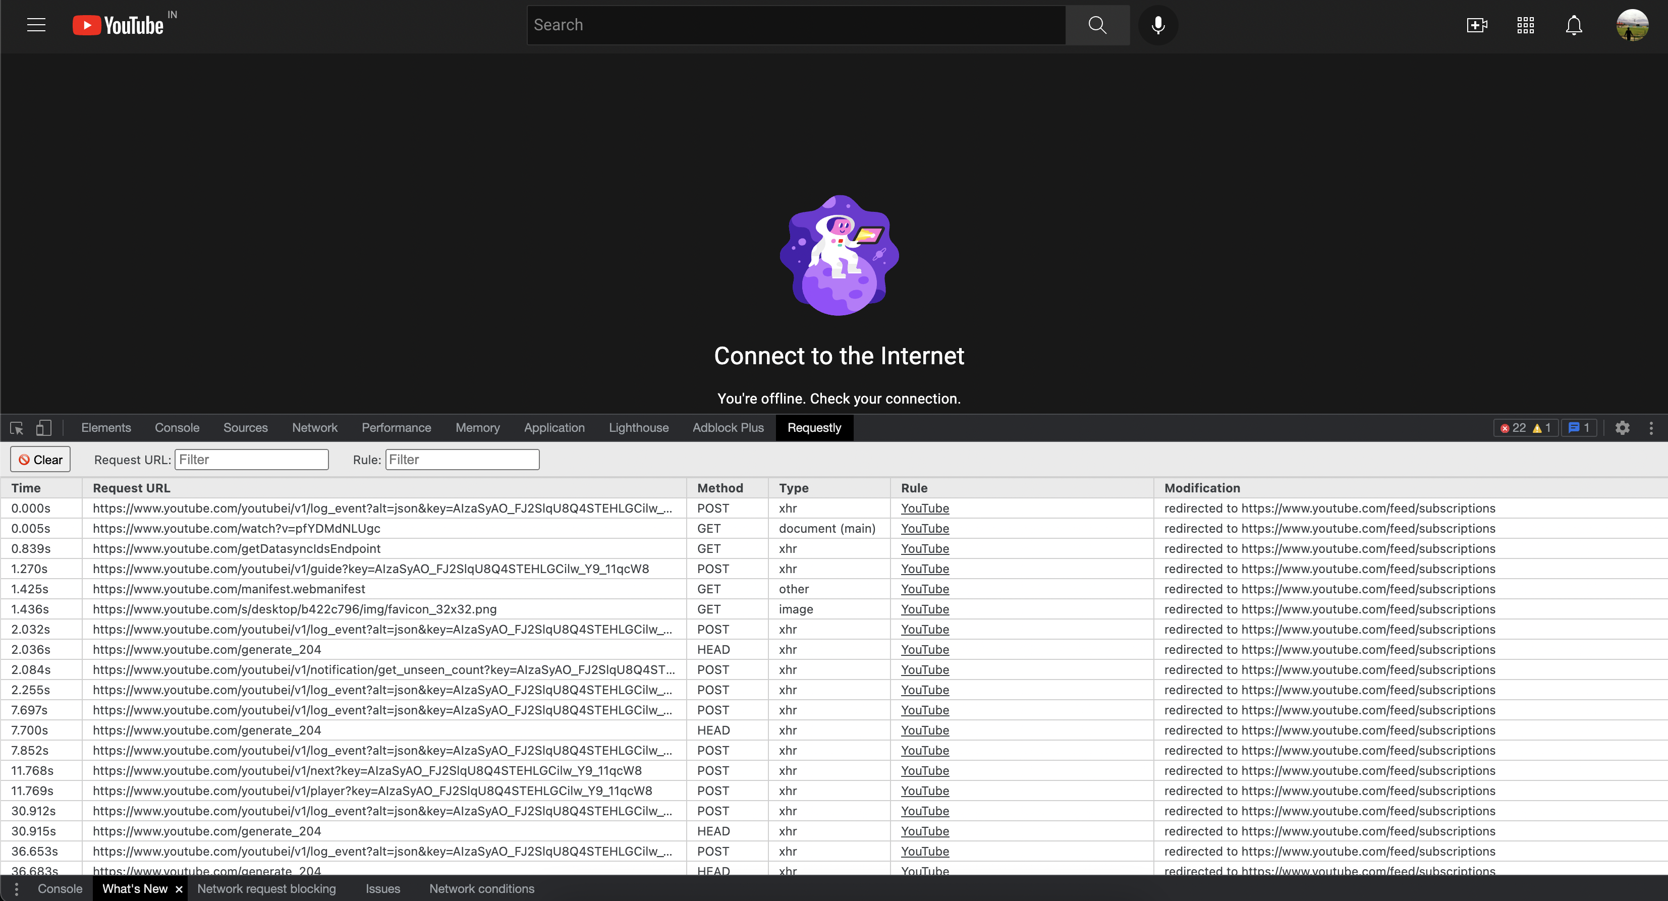
Task: Toggle the device emulation toolbar
Action: click(x=43, y=428)
